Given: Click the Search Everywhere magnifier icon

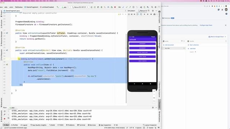Looking at the screenshot, I should pyautogui.click(x=152, y=7).
